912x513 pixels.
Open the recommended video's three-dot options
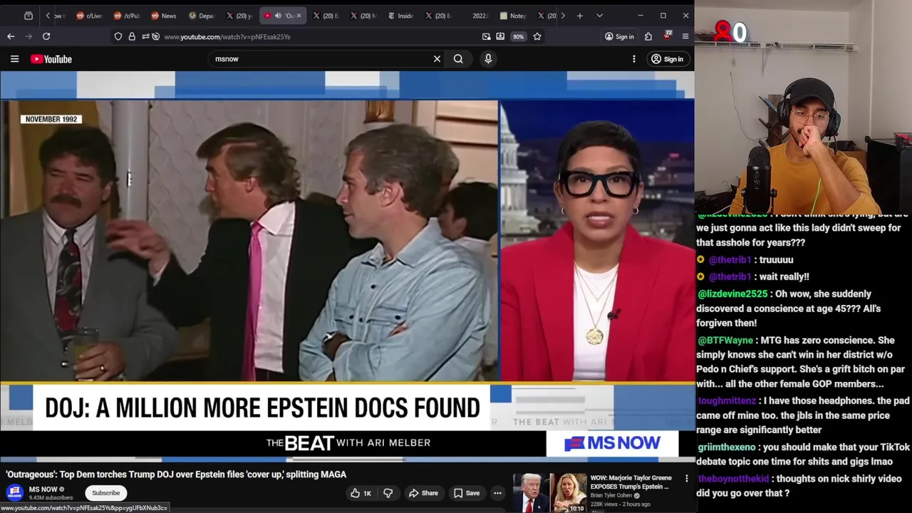[x=687, y=479]
